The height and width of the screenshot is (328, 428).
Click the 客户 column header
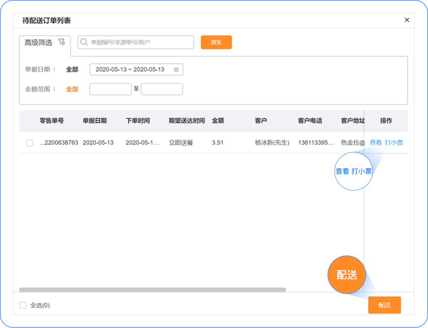pos(261,121)
